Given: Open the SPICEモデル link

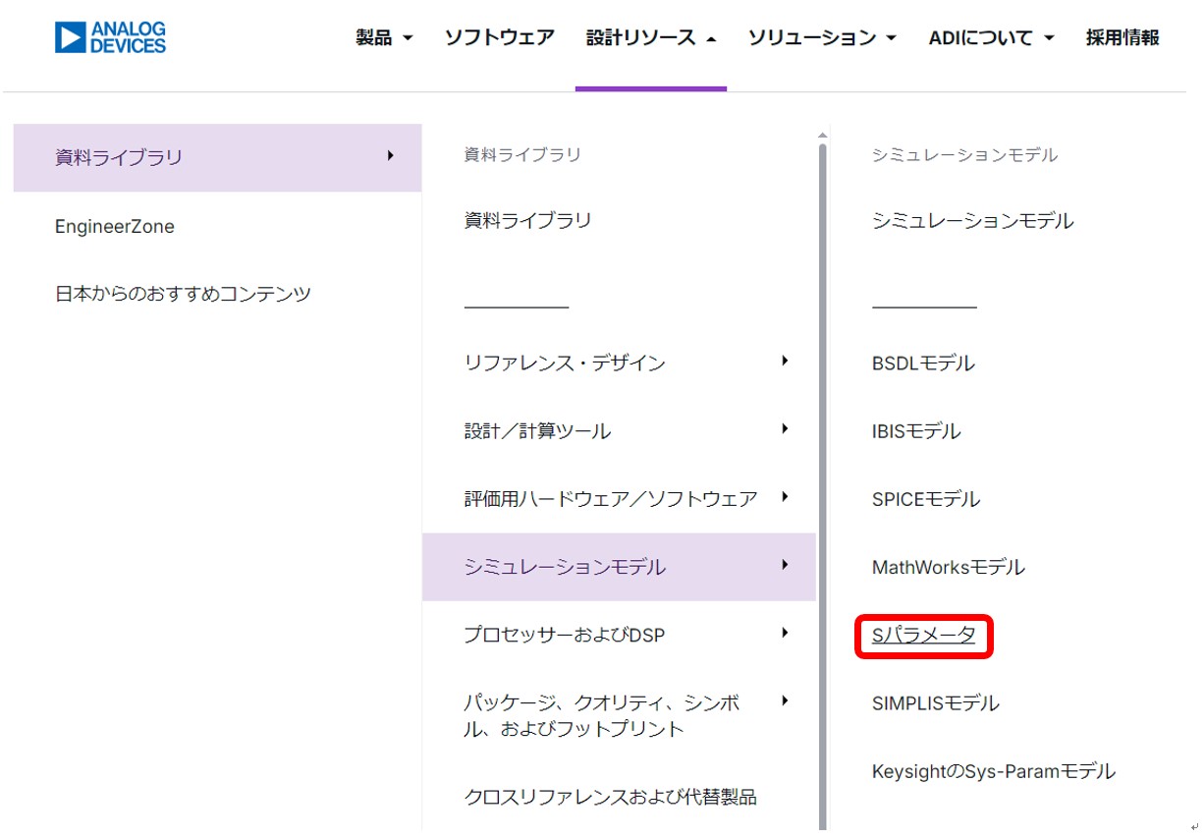Looking at the screenshot, I should 925,499.
